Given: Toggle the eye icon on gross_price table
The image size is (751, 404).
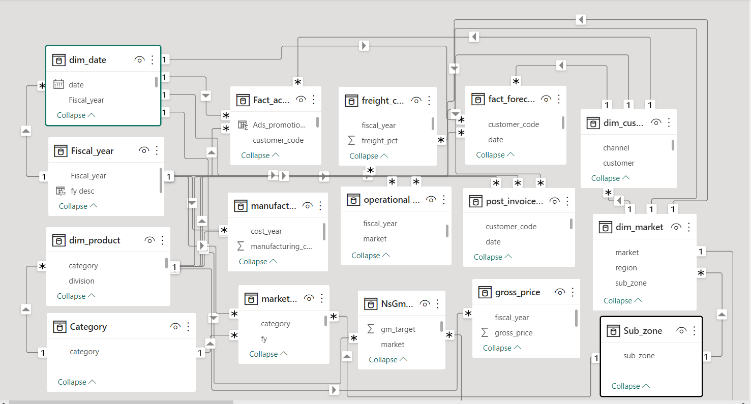Looking at the screenshot, I should pyautogui.click(x=560, y=292).
